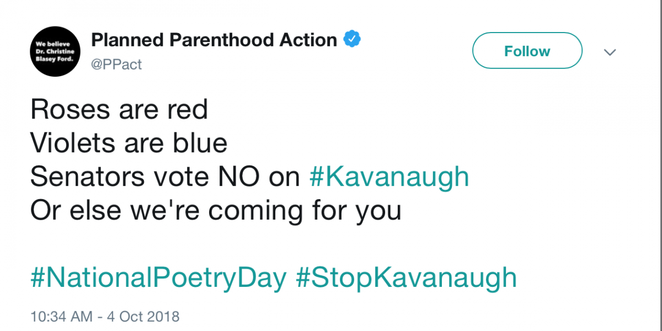Click the word blue in the tweet

(199, 143)
